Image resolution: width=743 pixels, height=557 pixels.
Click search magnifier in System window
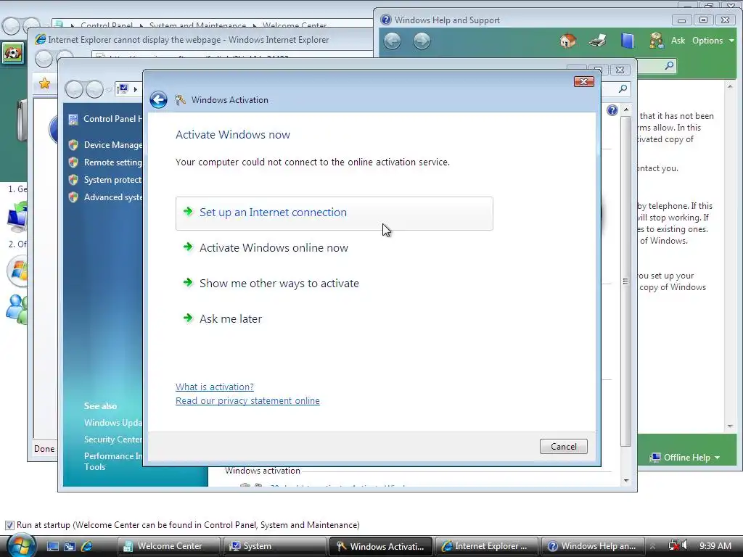623,88
